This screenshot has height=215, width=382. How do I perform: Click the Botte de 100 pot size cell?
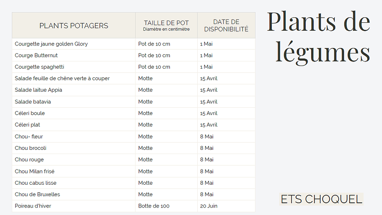[x=154, y=206]
